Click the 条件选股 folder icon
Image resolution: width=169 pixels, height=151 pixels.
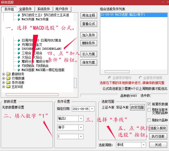(x=8, y=82)
